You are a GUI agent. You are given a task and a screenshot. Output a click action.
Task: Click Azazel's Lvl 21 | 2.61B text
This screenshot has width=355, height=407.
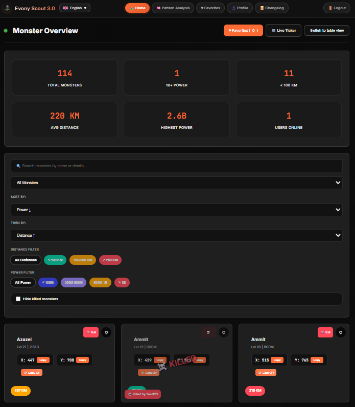pos(28,347)
